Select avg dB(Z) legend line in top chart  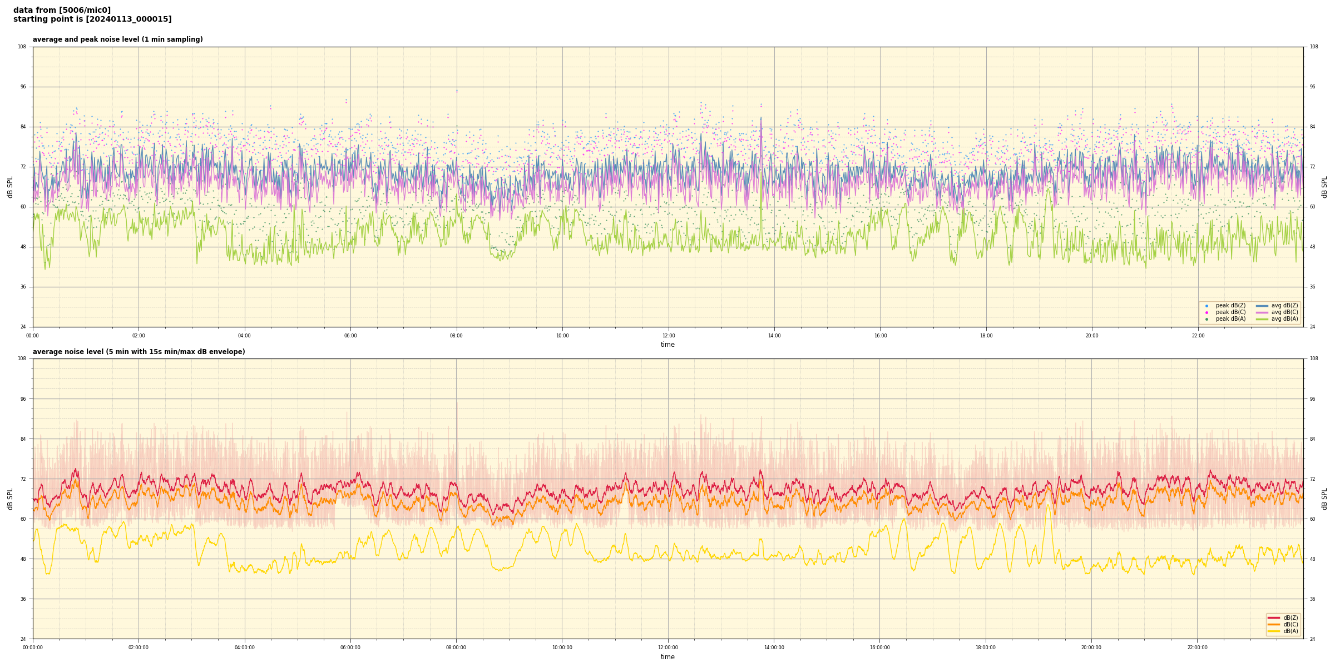(x=1262, y=306)
